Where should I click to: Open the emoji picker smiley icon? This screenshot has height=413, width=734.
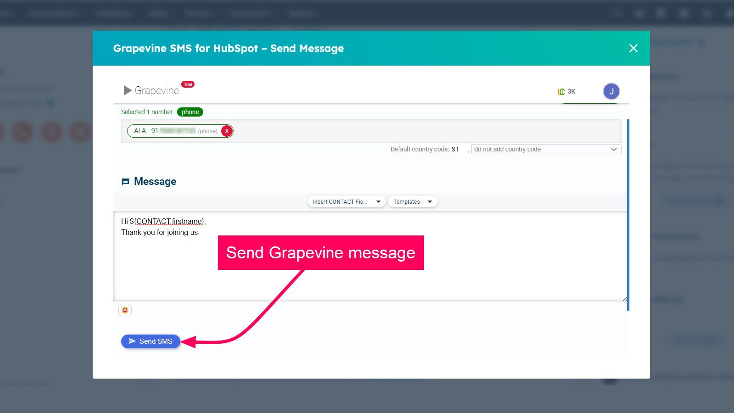pyautogui.click(x=125, y=310)
